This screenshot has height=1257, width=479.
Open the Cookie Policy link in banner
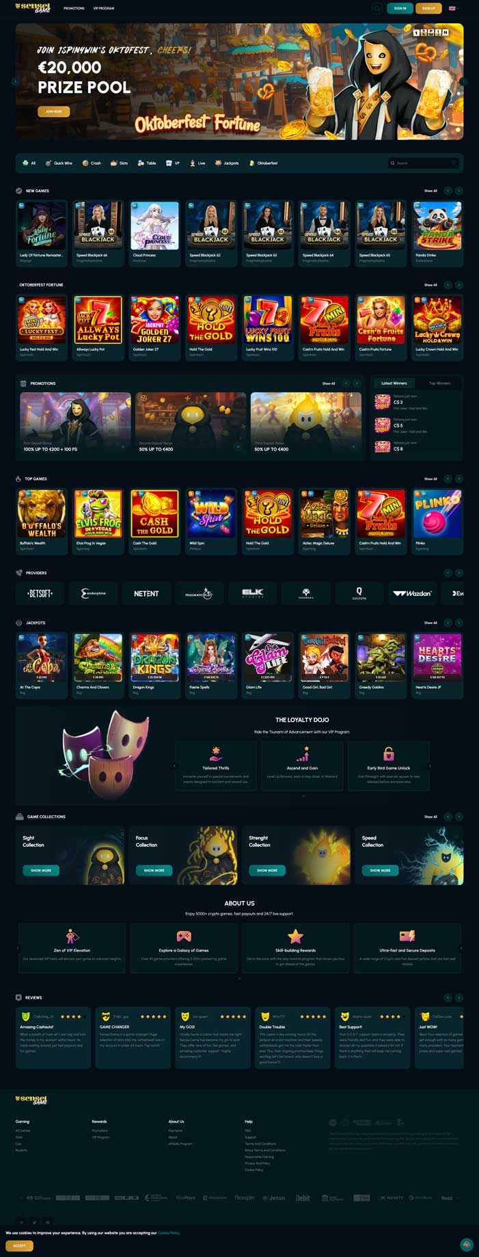(x=169, y=1233)
